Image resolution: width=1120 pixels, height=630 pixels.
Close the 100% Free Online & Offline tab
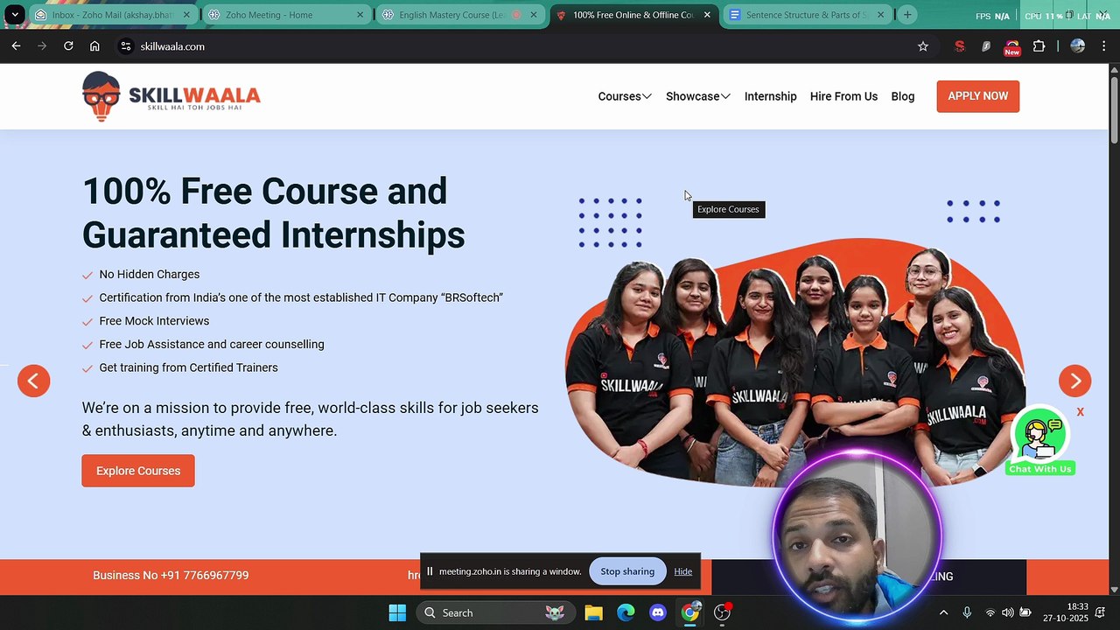pyautogui.click(x=707, y=15)
